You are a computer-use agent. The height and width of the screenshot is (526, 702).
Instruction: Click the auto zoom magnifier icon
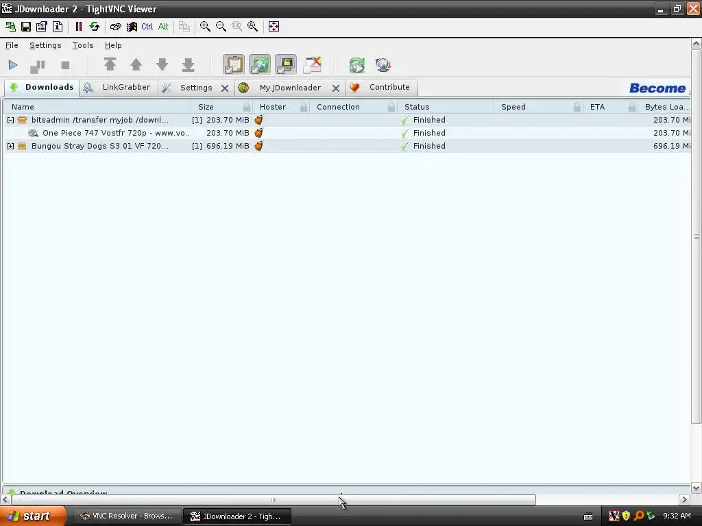[x=252, y=27]
